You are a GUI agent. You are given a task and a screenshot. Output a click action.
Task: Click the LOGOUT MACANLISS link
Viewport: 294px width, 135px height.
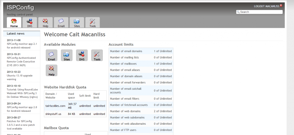tap(266, 6)
